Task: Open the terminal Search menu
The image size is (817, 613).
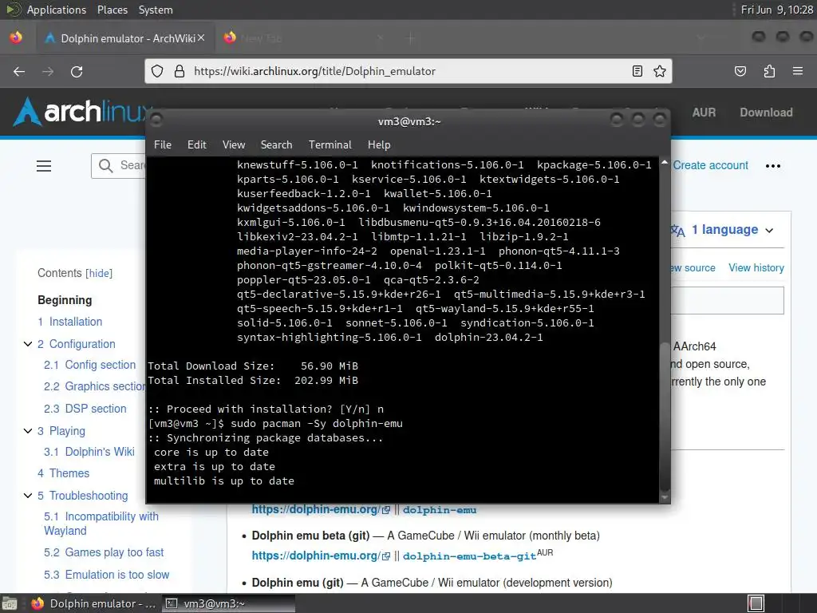Action: [276, 145]
